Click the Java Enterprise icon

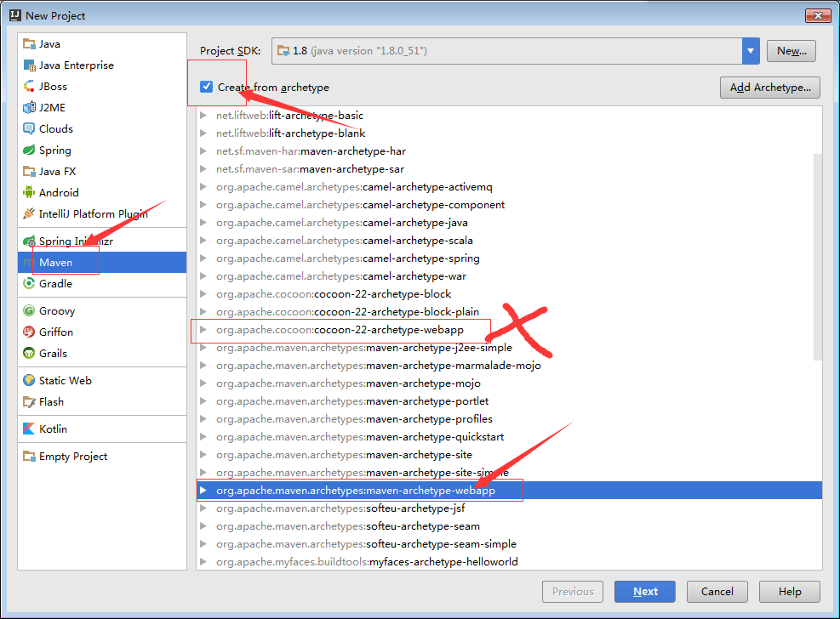29,65
